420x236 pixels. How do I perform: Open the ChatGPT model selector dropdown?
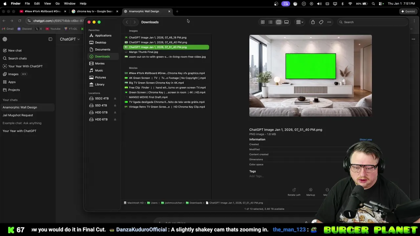click(70, 39)
